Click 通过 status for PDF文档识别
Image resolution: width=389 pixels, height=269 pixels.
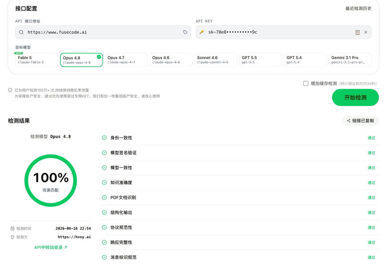click(371, 197)
